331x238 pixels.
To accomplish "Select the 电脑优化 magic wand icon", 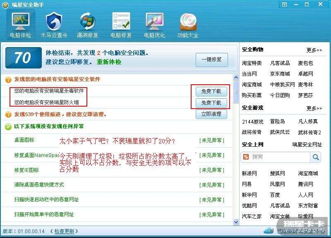I will (x=154, y=21).
